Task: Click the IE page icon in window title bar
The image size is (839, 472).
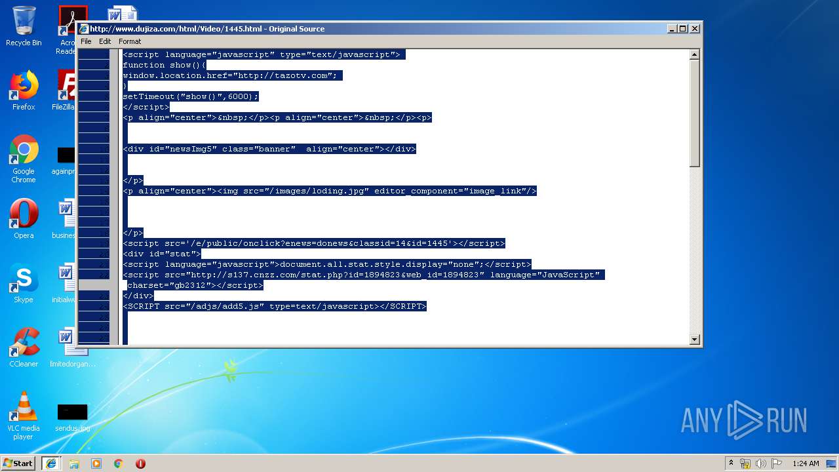Action: point(84,29)
